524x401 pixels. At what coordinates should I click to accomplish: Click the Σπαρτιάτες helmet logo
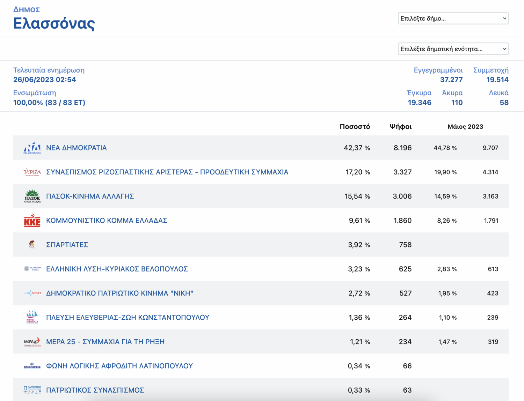pyautogui.click(x=32, y=245)
